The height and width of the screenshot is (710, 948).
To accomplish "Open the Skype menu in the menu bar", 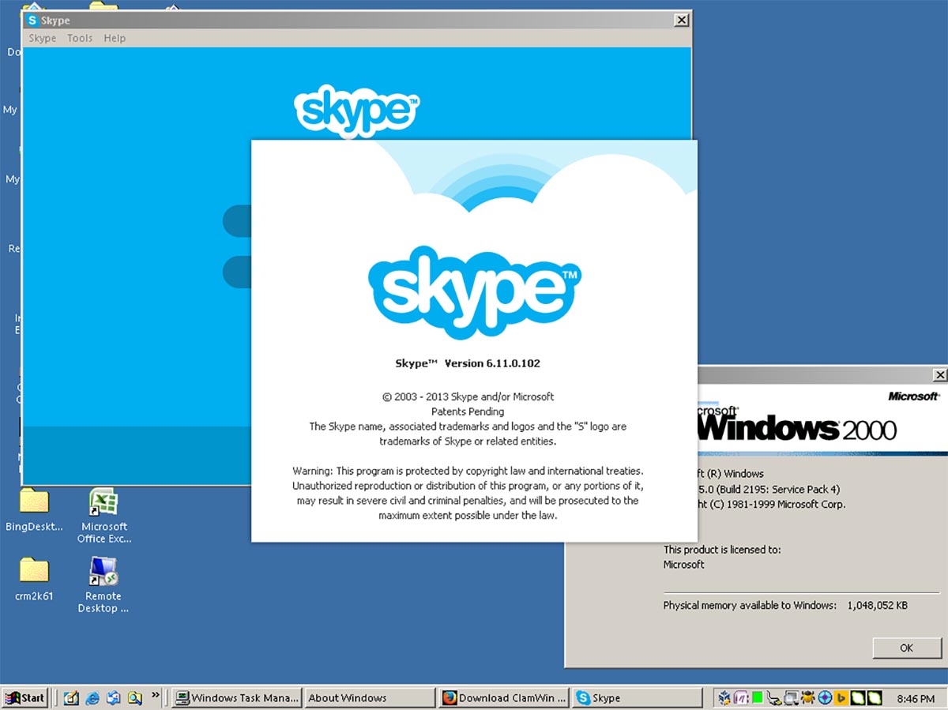I will (42, 38).
